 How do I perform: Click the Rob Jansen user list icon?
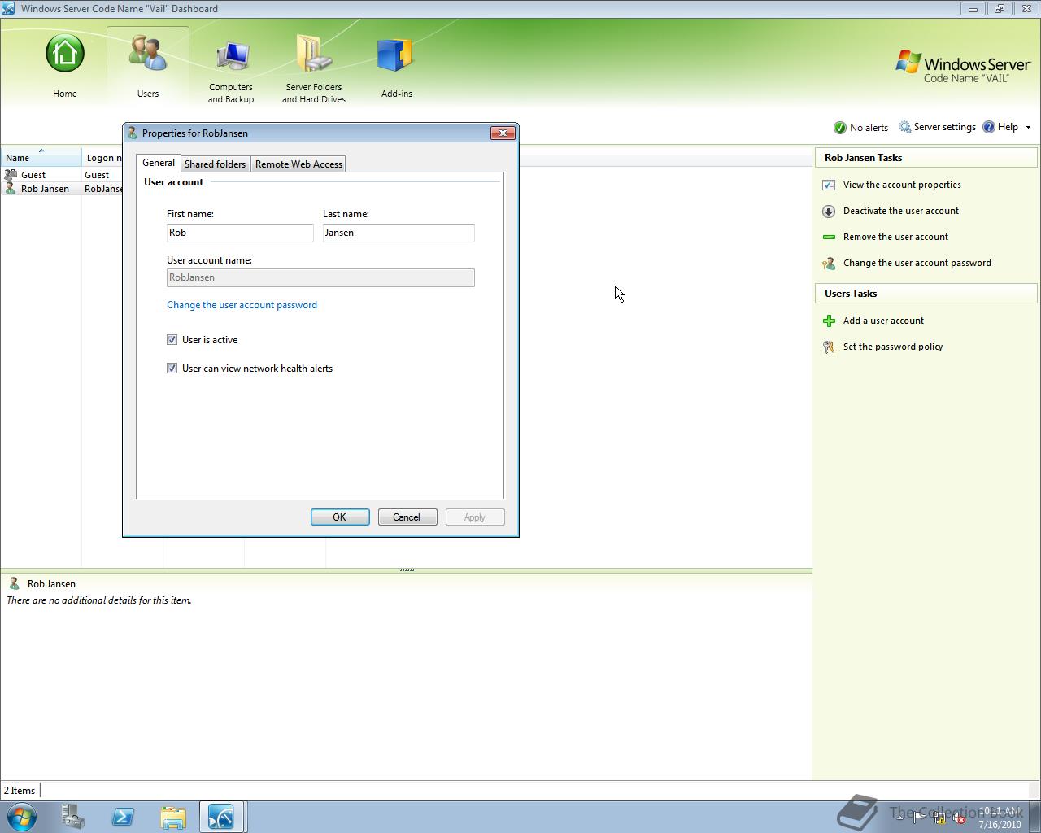coord(11,189)
